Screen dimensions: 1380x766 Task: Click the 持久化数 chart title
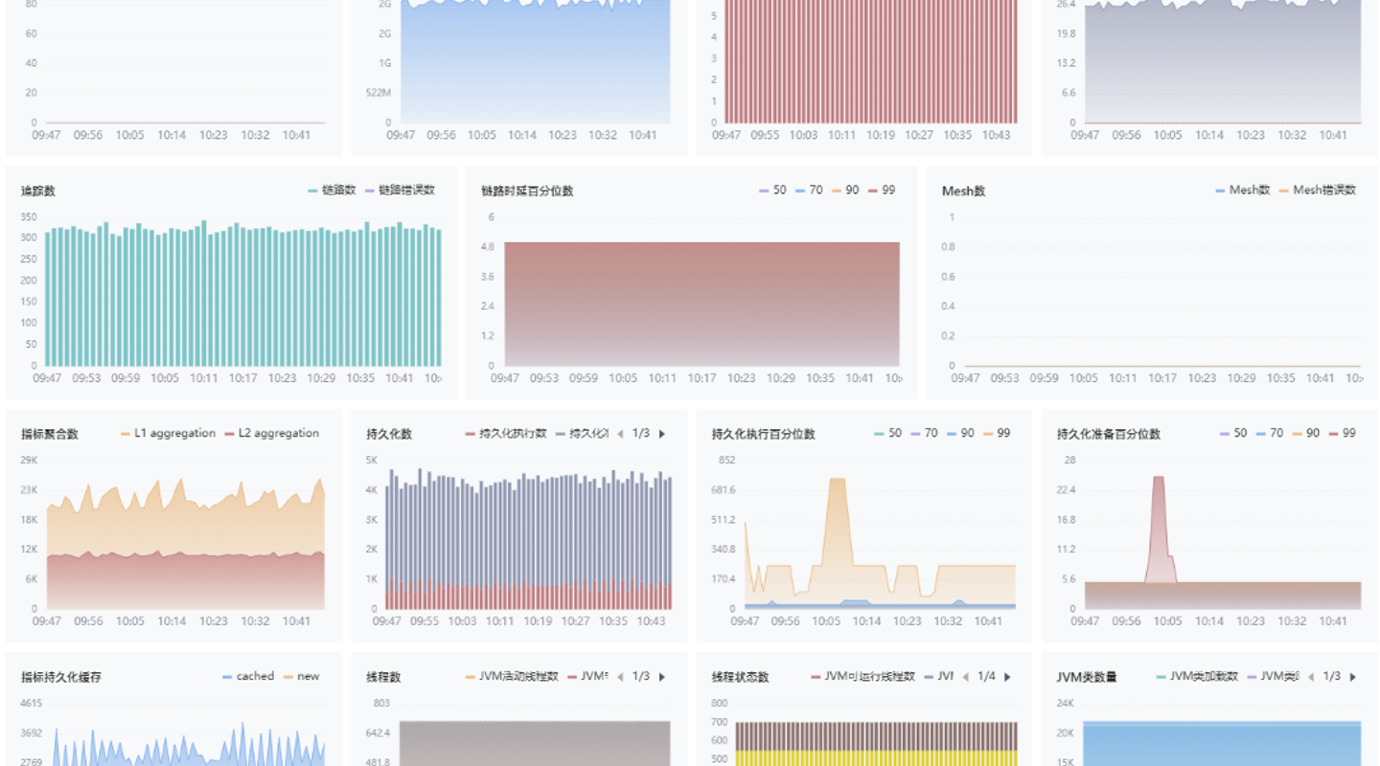click(389, 435)
